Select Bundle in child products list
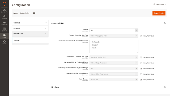This screenshot has width=170, height=96. coord(94,48)
